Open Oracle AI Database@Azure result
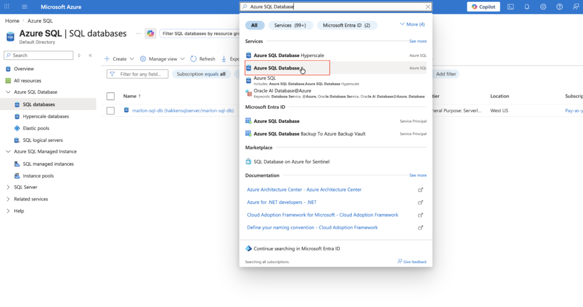The height and width of the screenshot is (307, 583). pyautogui.click(x=336, y=93)
